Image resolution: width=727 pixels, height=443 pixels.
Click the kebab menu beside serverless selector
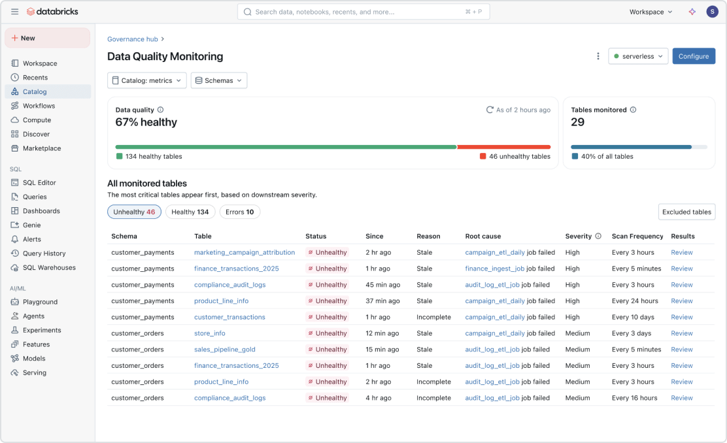[x=598, y=56]
